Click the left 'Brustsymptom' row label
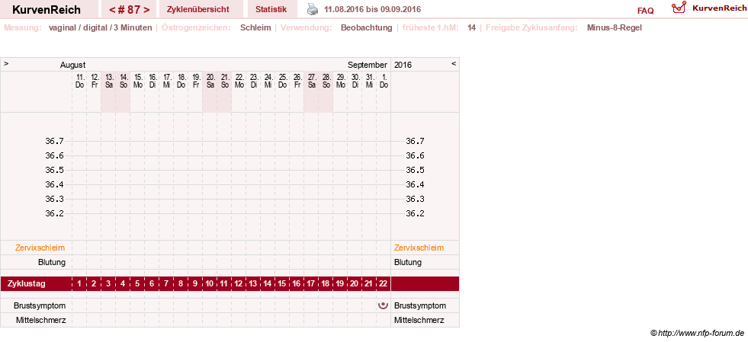Image resolution: width=748 pixels, height=342 pixels. 40,305
